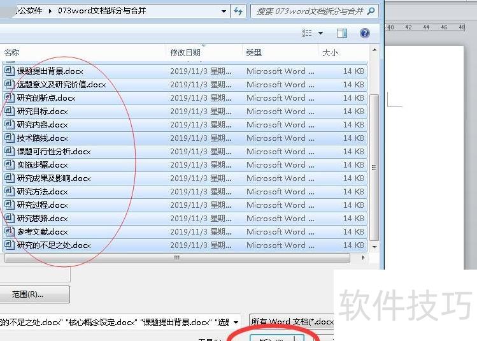Image resolution: width=477 pixels, height=341 pixels.
Task: Click Word icon of 研究目标.docx
Action: (x=10, y=111)
